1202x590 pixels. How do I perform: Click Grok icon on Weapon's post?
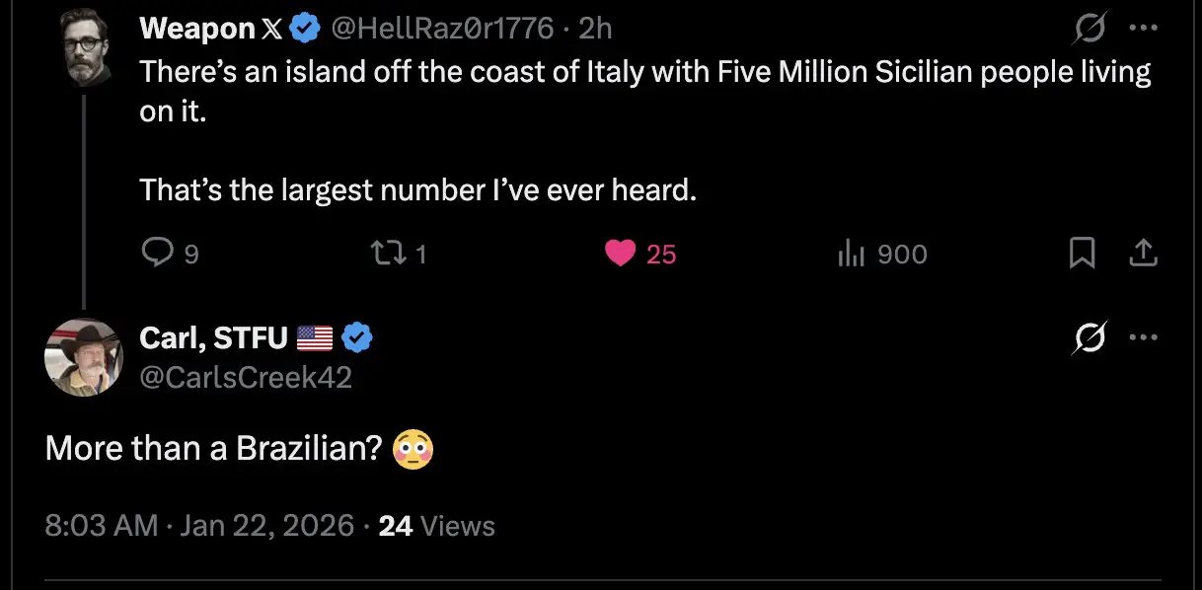(1091, 30)
